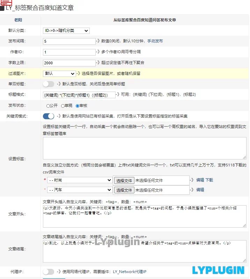Choose a file for the 时尚 row

(124, 181)
